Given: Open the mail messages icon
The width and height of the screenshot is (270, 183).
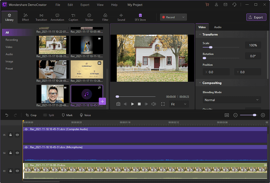Looking at the screenshot, I should [x=225, y=5].
